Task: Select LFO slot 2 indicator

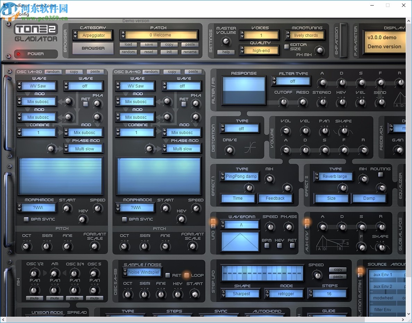Action: 213,226
